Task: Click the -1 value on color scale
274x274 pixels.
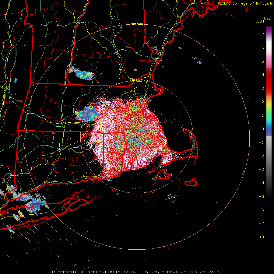Action: [262, 142]
